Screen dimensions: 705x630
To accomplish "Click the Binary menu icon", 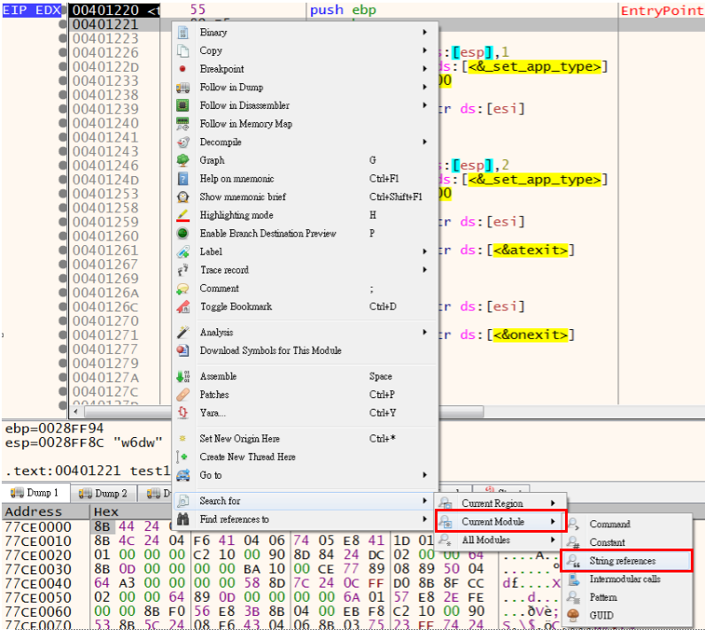I will coord(182,33).
